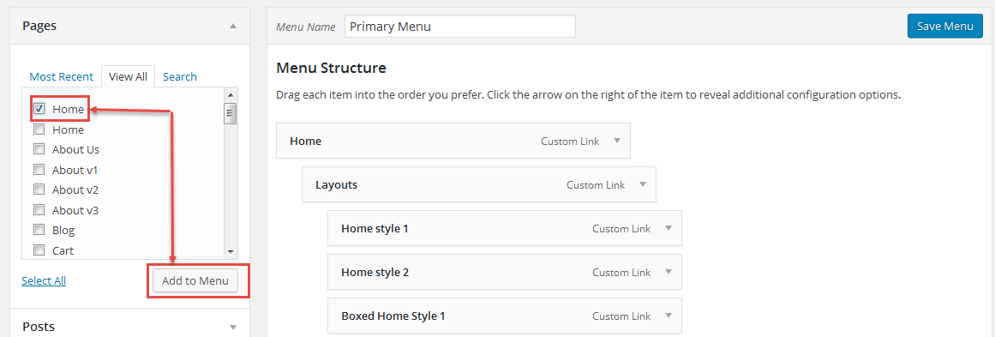Open Home style 1 item arrow
This screenshot has height=337, width=995.
click(x=668, y=228)
